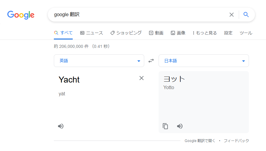
Task: Click the phonetic text yät
Action: point(62,94)
